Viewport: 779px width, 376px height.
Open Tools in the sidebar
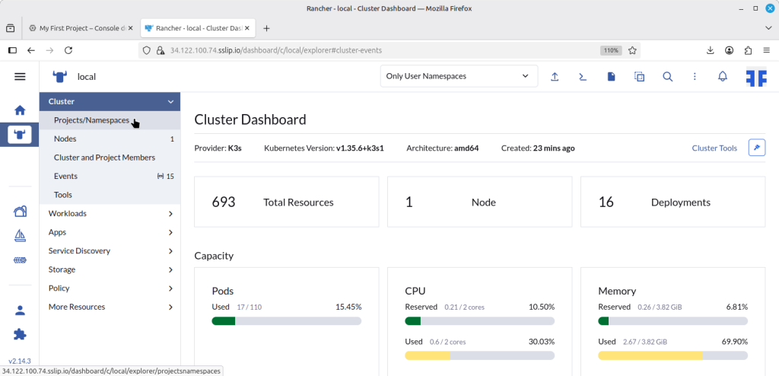click(110, 195)
